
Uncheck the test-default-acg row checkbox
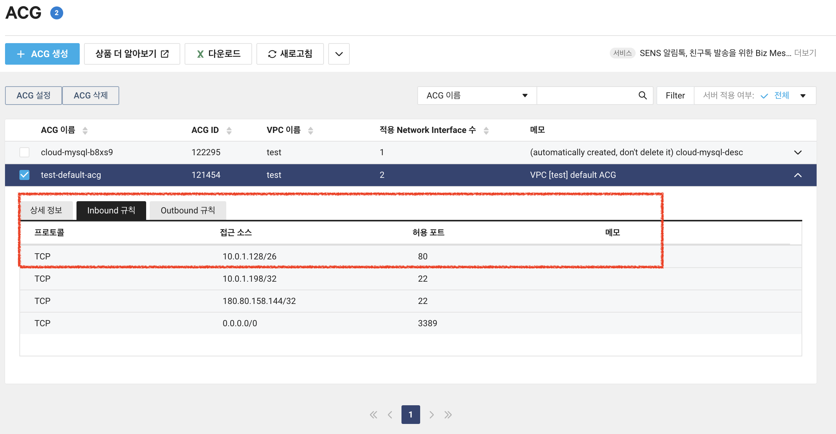tap(24, 175)
